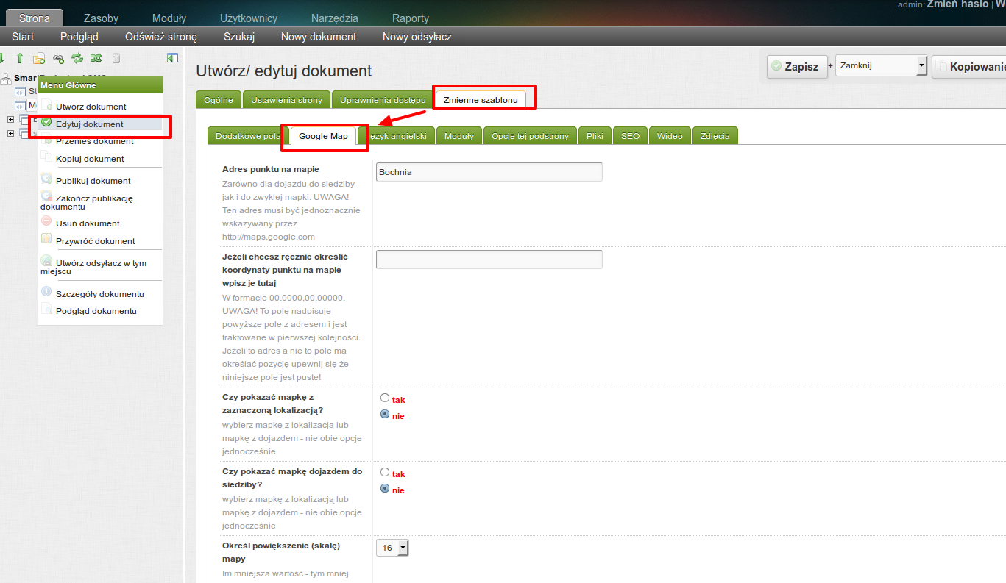Open Podgląd dokumentu from the context menu

tap(96, 311)
